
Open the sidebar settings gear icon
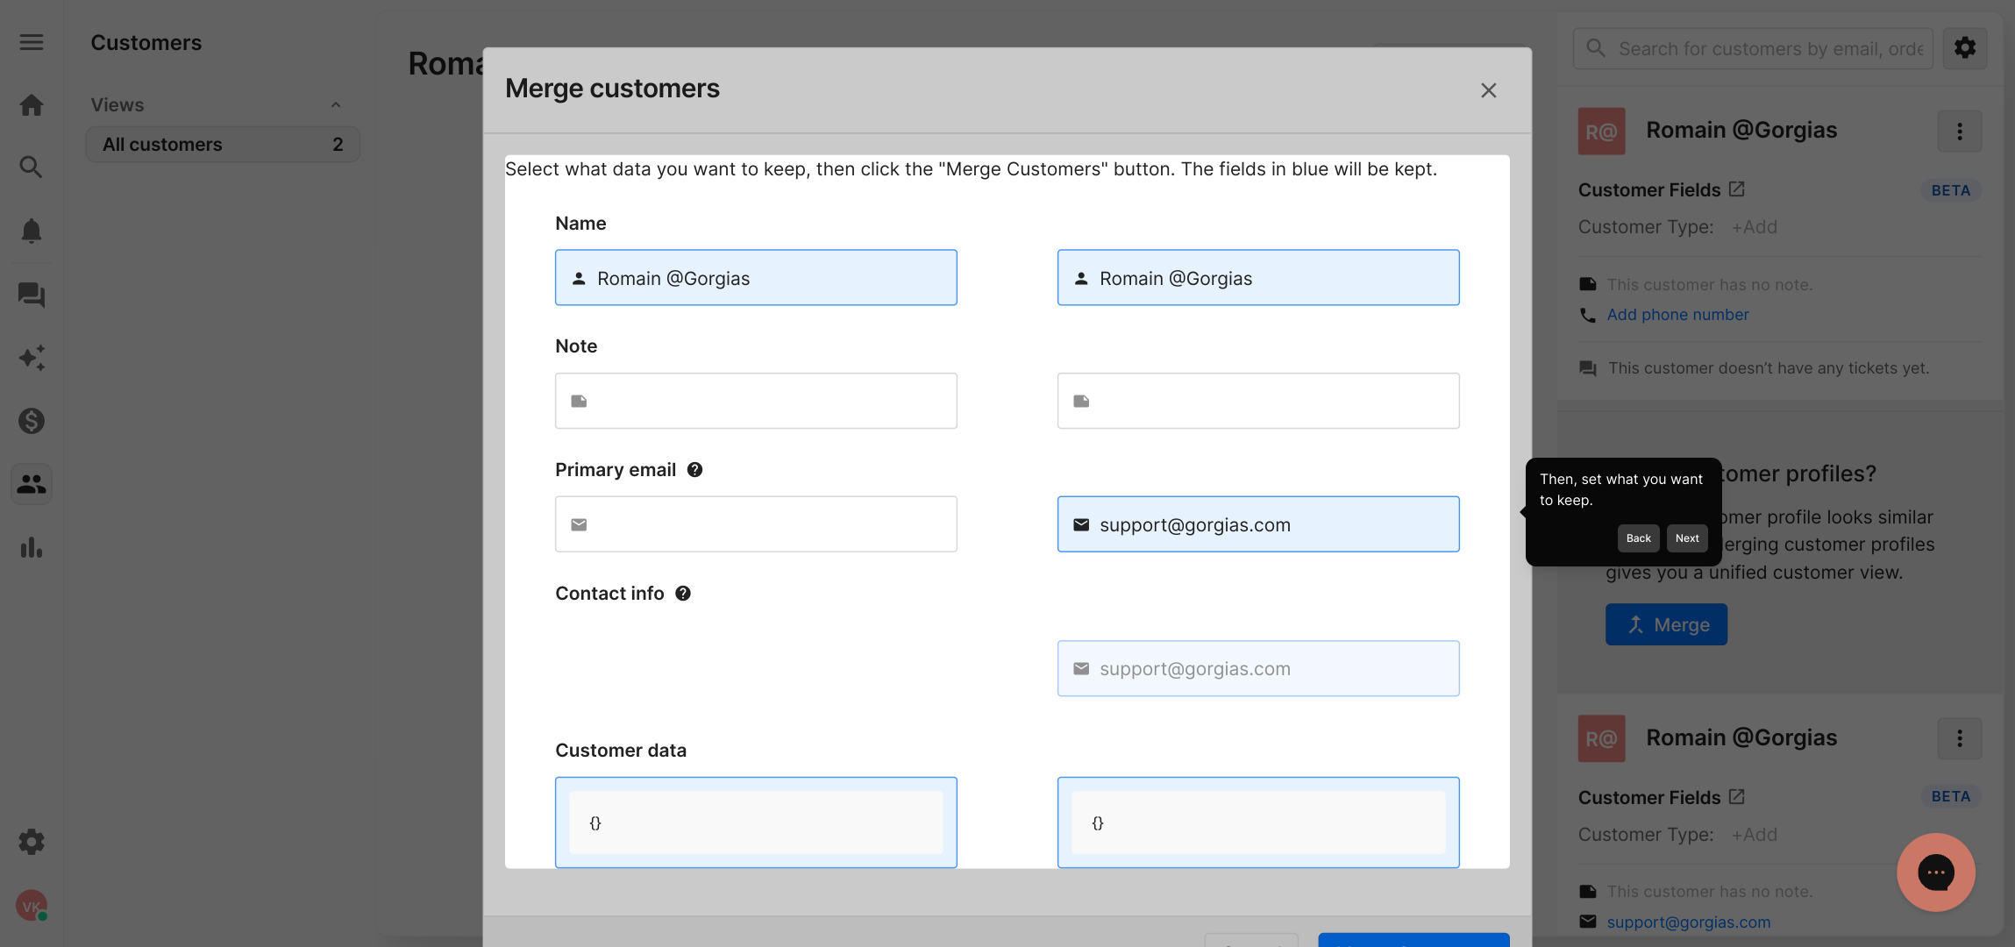32,842
